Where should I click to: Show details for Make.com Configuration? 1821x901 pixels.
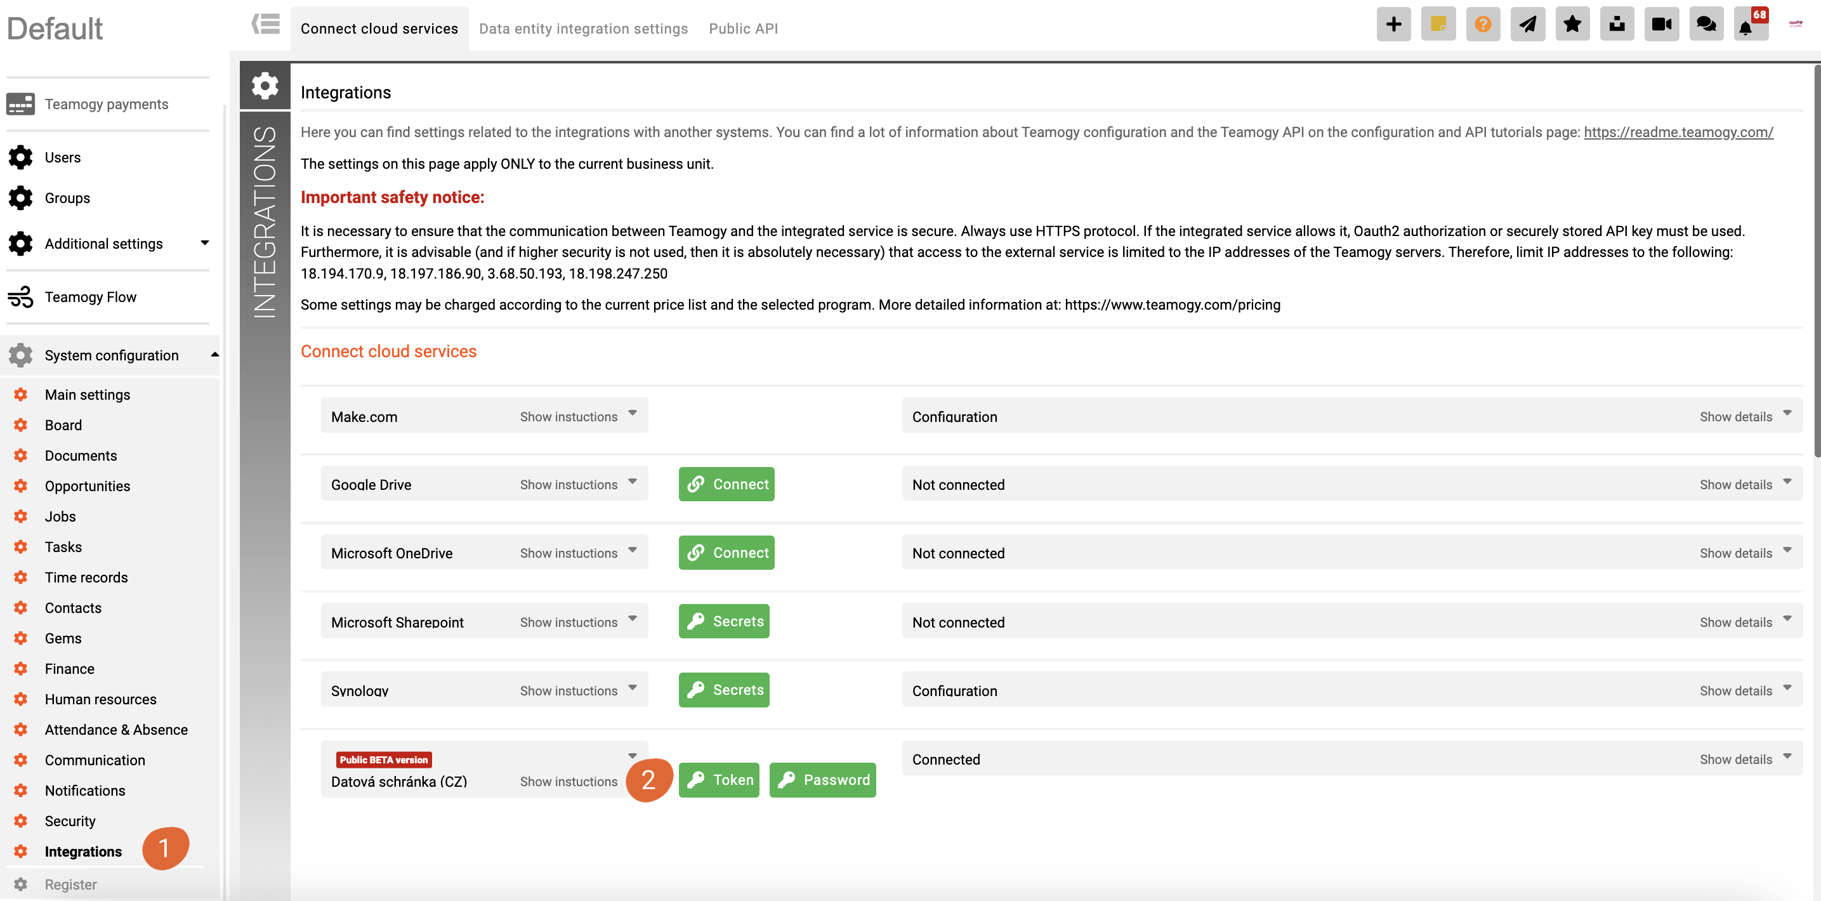tap(1745, 416)
